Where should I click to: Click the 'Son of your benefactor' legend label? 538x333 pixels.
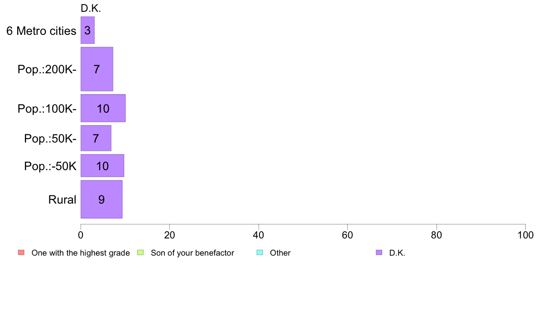pyautogui.click(x=192, y=253)
